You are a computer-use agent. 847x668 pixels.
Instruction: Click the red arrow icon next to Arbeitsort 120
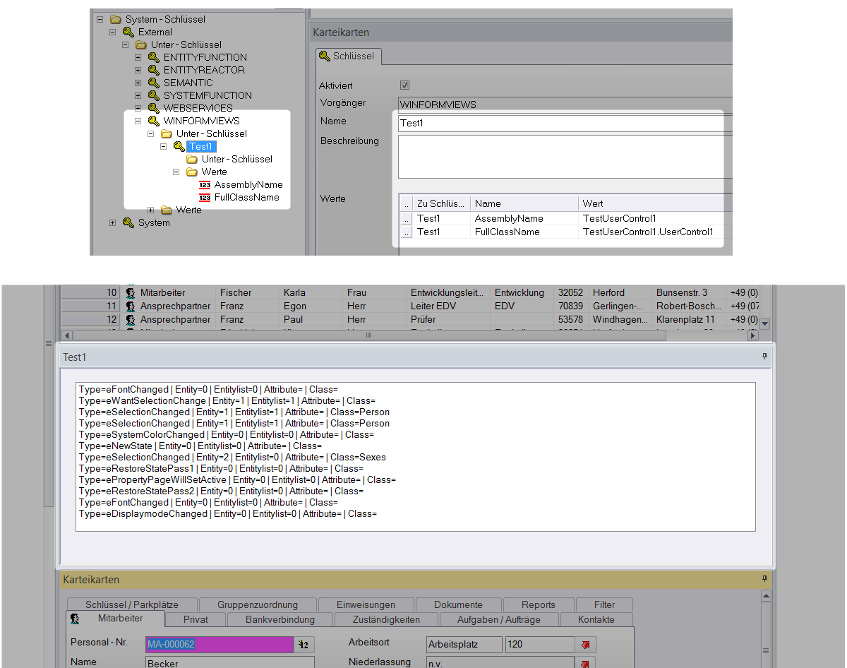coord(586,644)
